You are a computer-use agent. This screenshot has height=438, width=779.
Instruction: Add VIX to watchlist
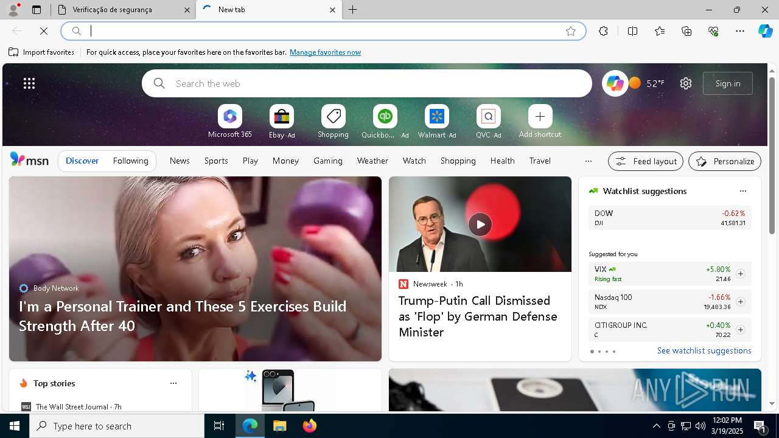click(740, 274)
